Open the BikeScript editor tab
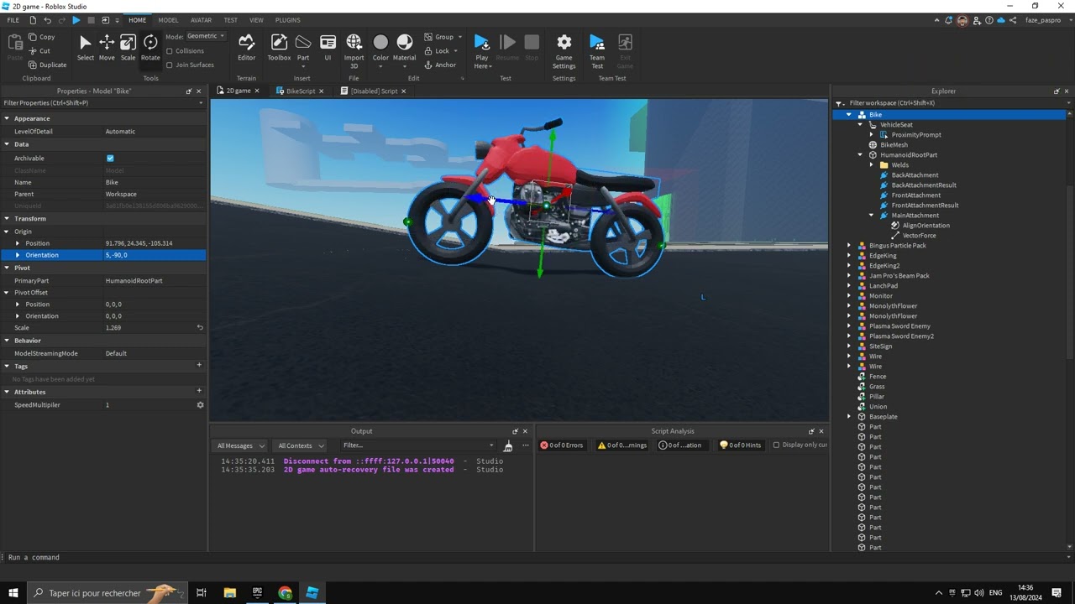 [300, 91]
